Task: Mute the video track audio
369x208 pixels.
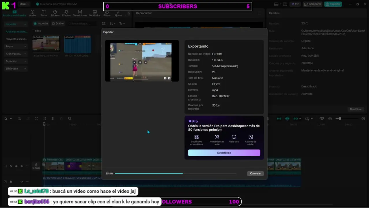Action: [22, 166]
